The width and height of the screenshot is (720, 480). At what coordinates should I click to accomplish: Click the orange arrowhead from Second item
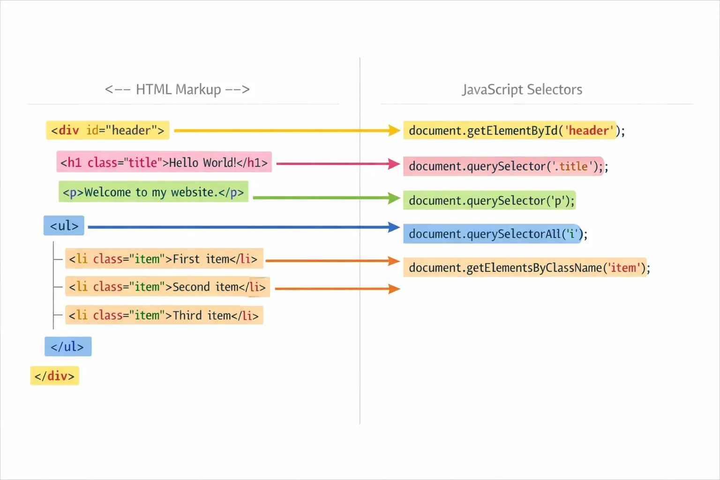click(394, 289)
